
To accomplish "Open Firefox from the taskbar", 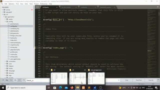I will tap(72, 88).
